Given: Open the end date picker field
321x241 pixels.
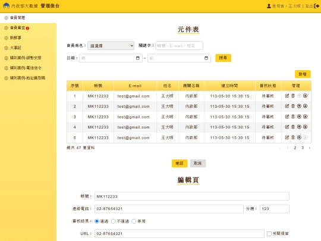Looking at the screenshot, I should click(179, 58).
